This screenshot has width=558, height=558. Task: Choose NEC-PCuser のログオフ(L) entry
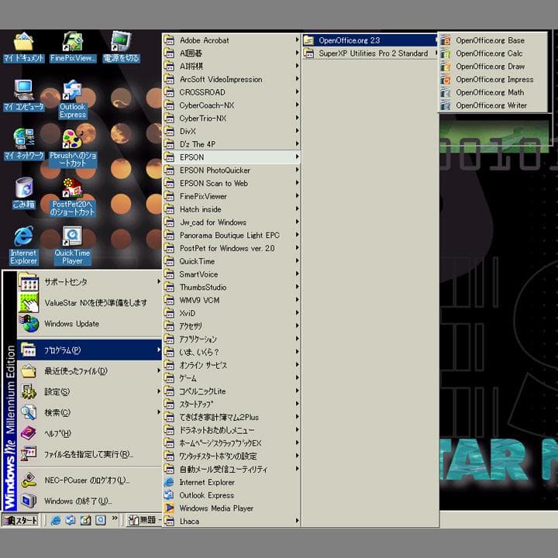click(89, 480)
